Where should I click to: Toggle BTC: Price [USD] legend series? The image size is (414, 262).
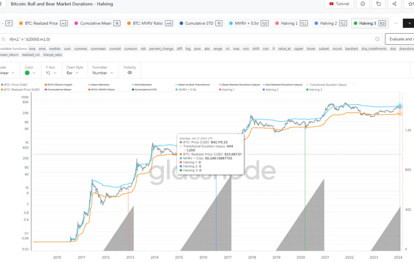(14, 85)
